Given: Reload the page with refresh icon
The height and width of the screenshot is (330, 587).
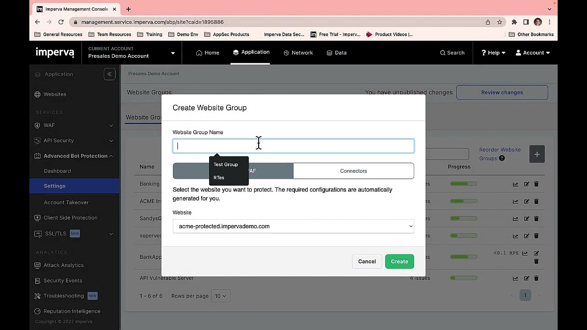Looking at the screenshot, I should (61, 22).
